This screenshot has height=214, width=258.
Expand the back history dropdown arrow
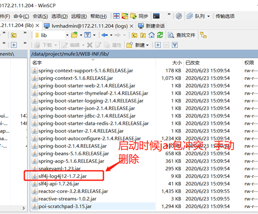click(111, 35)
